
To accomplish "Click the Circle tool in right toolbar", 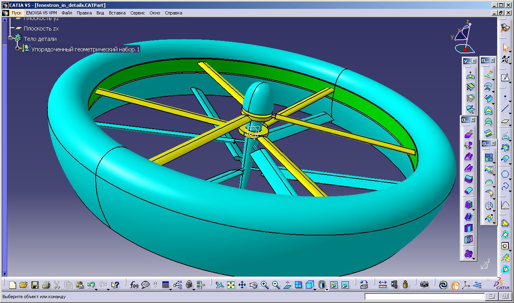I will [x=505, y=175].
